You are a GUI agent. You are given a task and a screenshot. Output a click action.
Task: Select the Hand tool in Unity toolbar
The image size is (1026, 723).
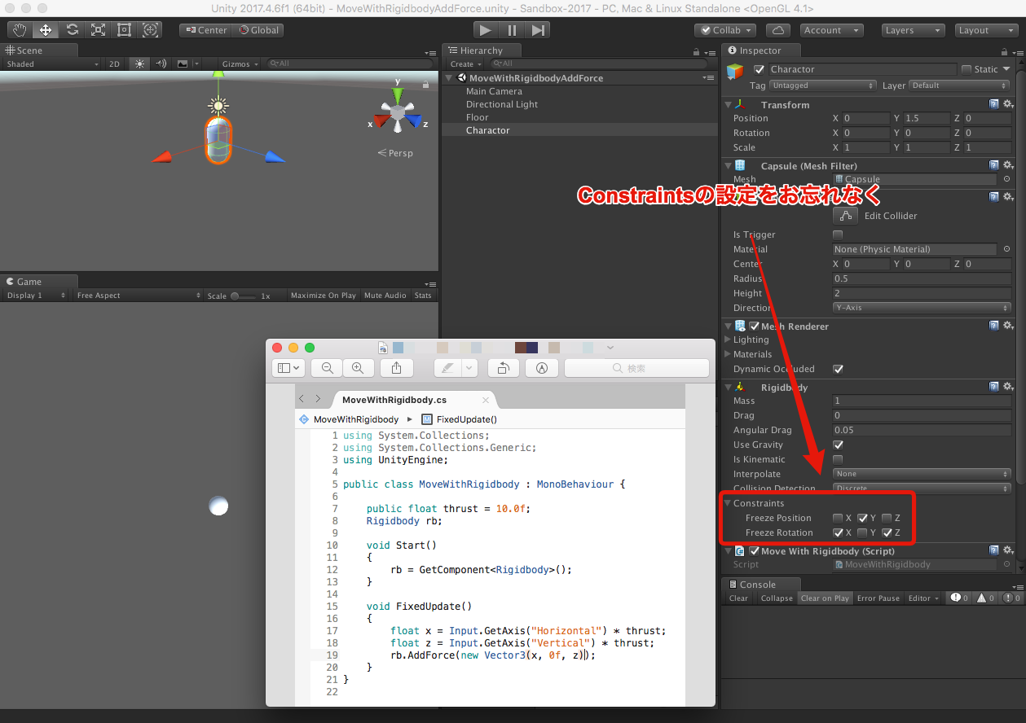pos(20,30)
